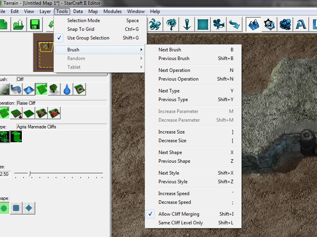Select the Paths layer curved arrow icon
Image resolution: width=317 pixels, height=237 pixels.
point(234,24)
